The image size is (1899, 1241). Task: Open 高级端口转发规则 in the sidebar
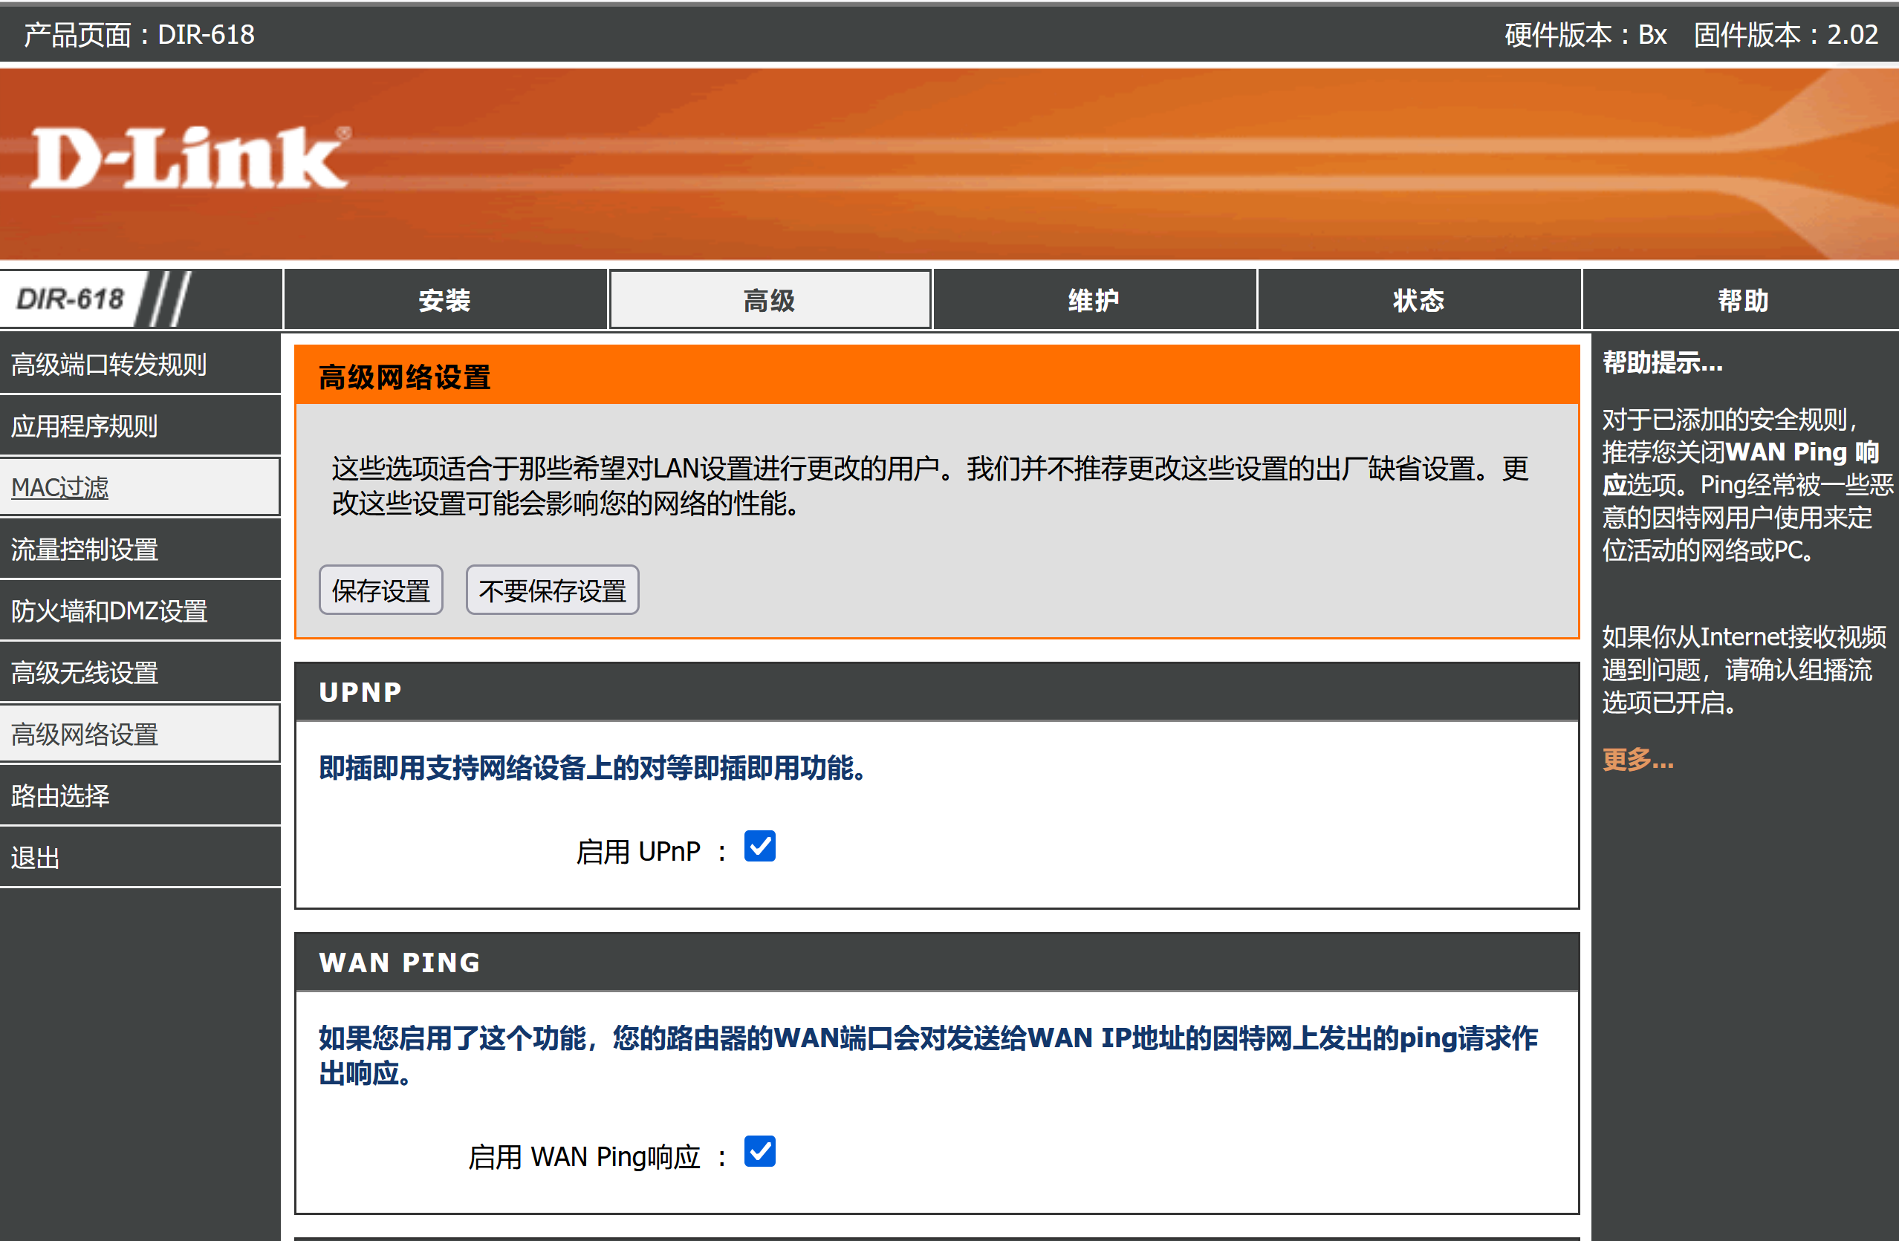tap(109, 365)
